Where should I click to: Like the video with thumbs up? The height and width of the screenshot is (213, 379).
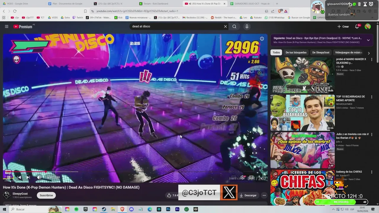pyautogui.click(x=169, y=195)
